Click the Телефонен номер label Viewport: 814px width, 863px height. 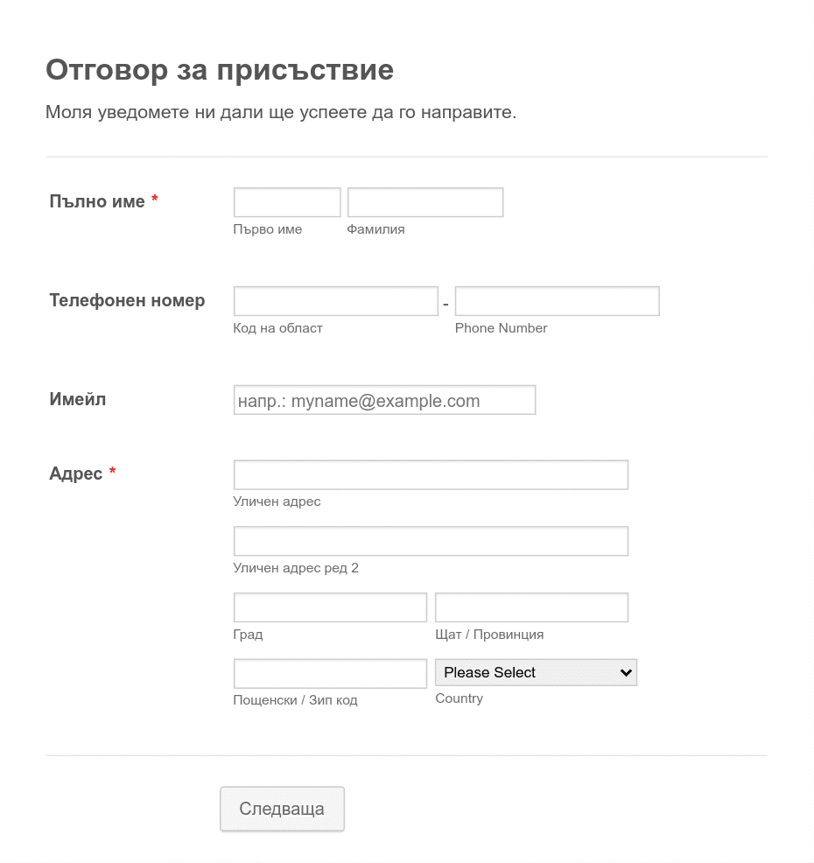tap(127, 300)
